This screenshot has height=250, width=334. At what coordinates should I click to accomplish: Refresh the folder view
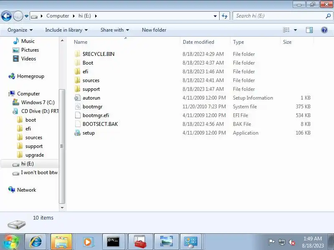pos(225,16)
